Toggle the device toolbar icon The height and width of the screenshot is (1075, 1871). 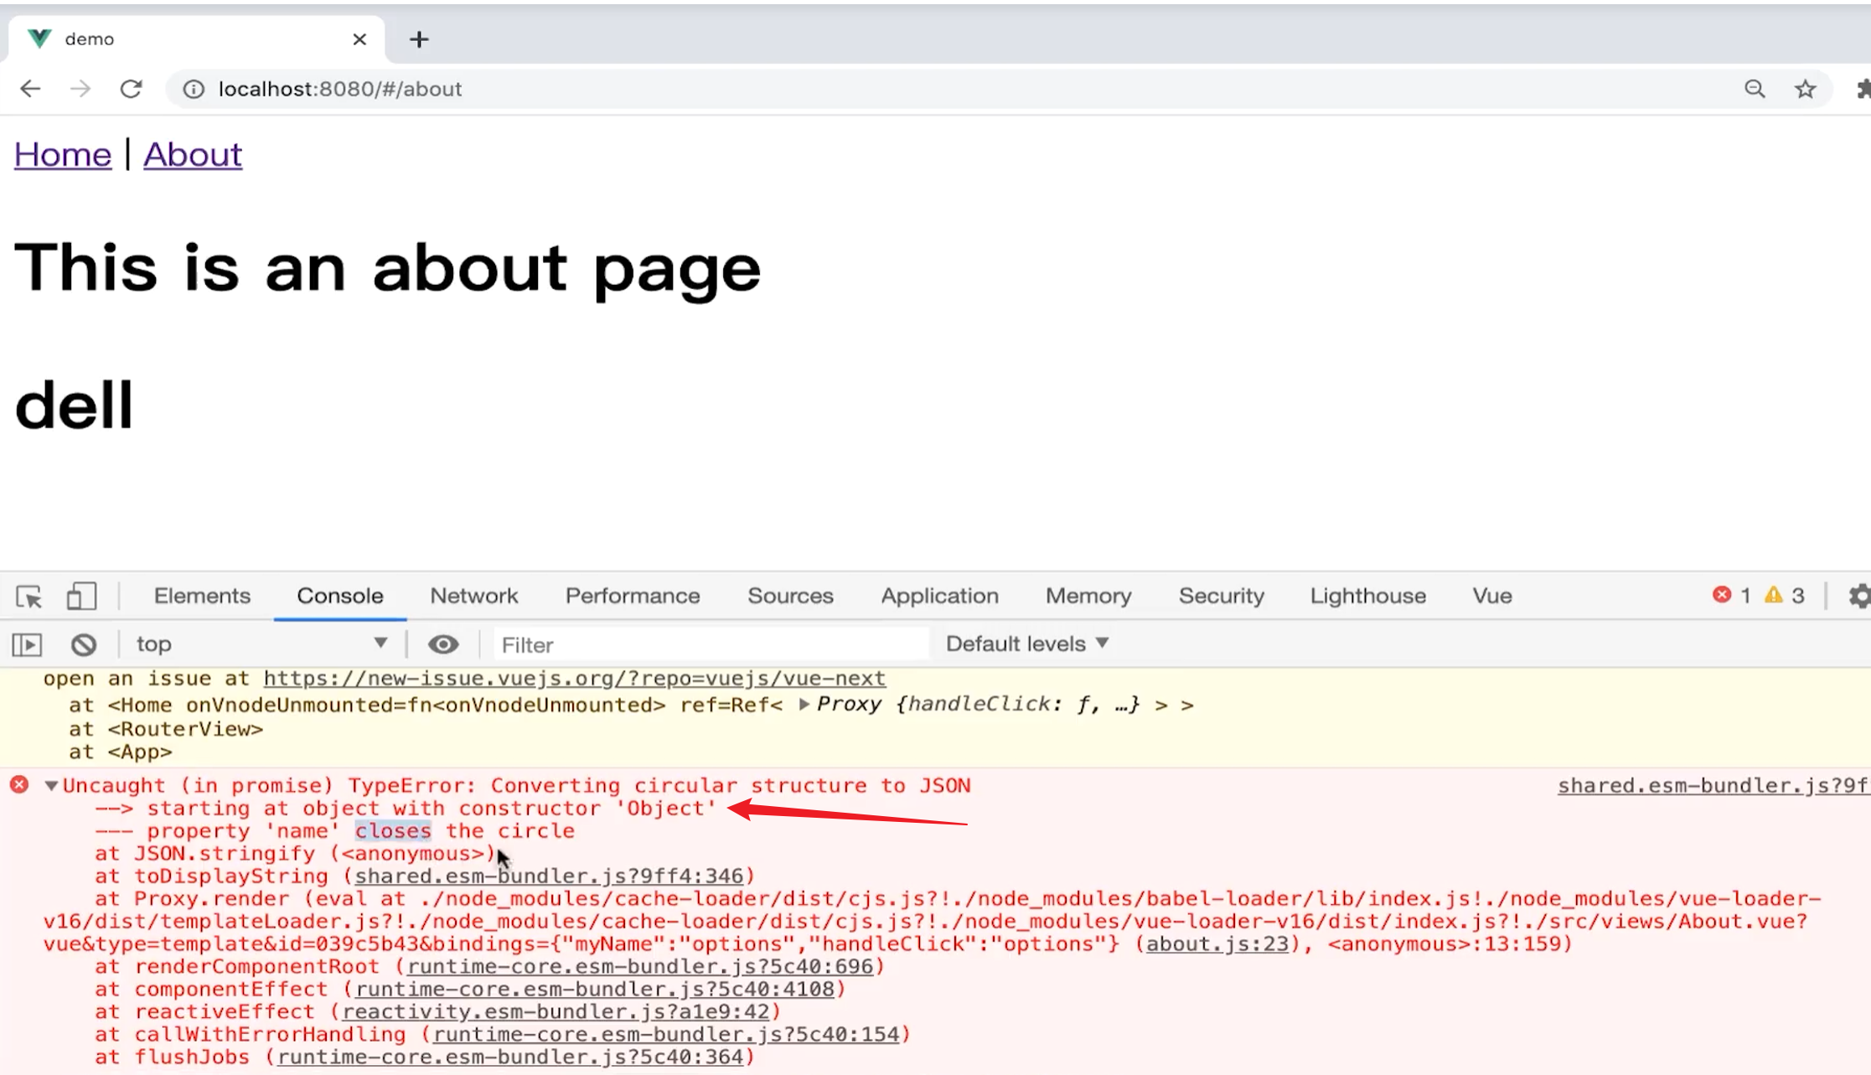pyautogui.click(x=81, y=597)
